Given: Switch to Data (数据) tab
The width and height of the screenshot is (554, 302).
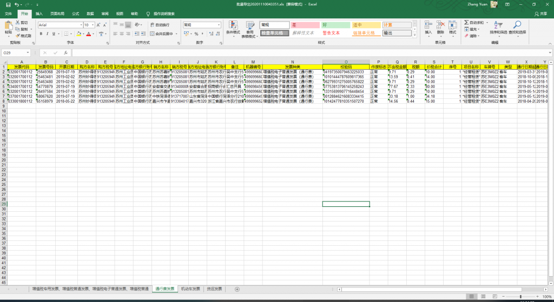Looking at the screenshot, I should (x=90, y=14).
